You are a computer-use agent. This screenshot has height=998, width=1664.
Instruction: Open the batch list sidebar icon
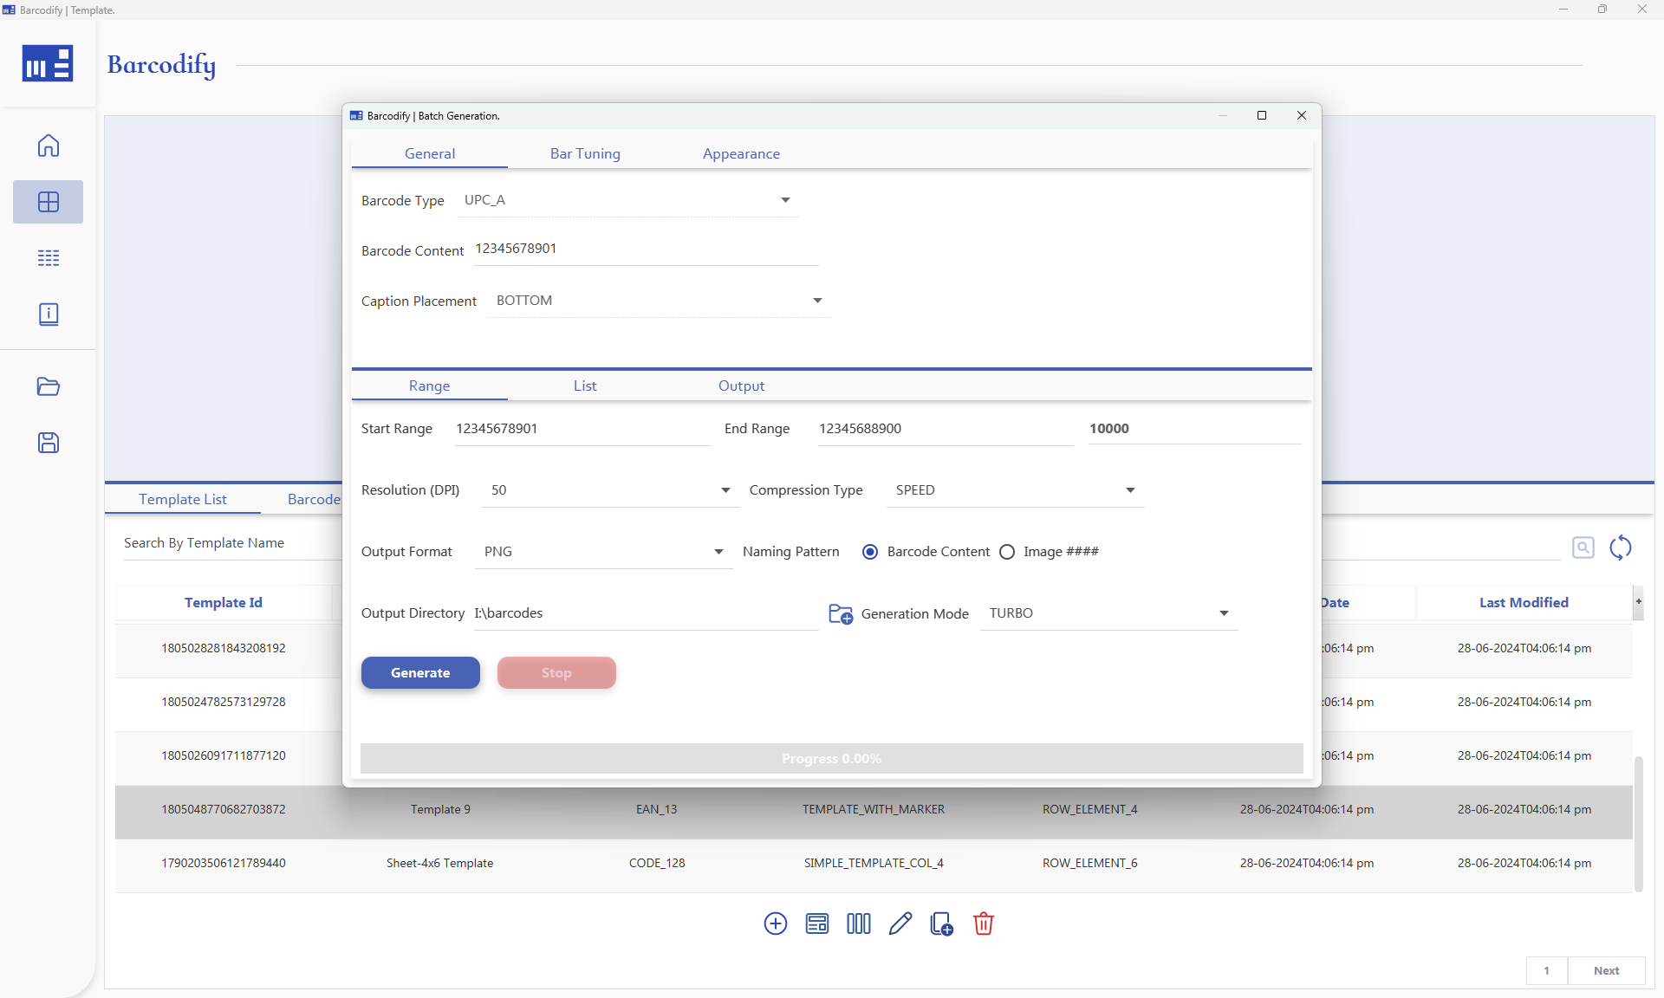(48, 257)
